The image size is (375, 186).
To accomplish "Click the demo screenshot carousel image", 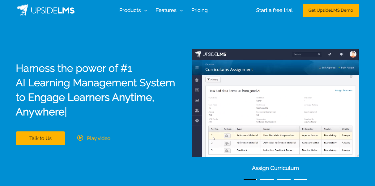I will pos(275,103).
